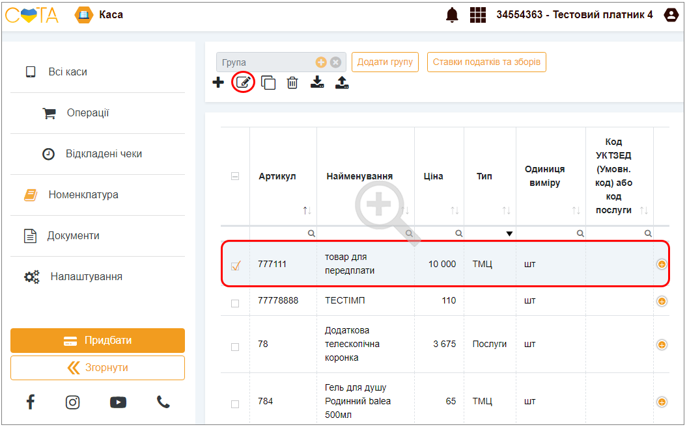This screenshot has height=427, width=687.
Task: Clear the Група field with x icon
Action: click(335, 62)
